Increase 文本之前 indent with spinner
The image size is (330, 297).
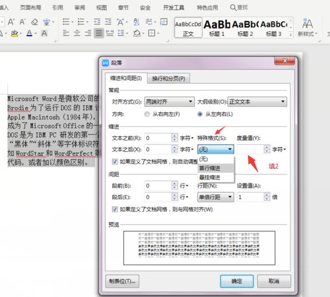(x=175, y=136)
